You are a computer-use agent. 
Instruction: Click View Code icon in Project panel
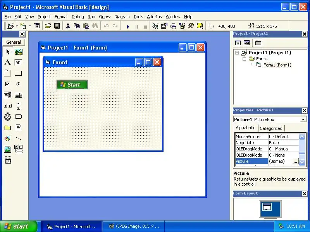[238, 43]
